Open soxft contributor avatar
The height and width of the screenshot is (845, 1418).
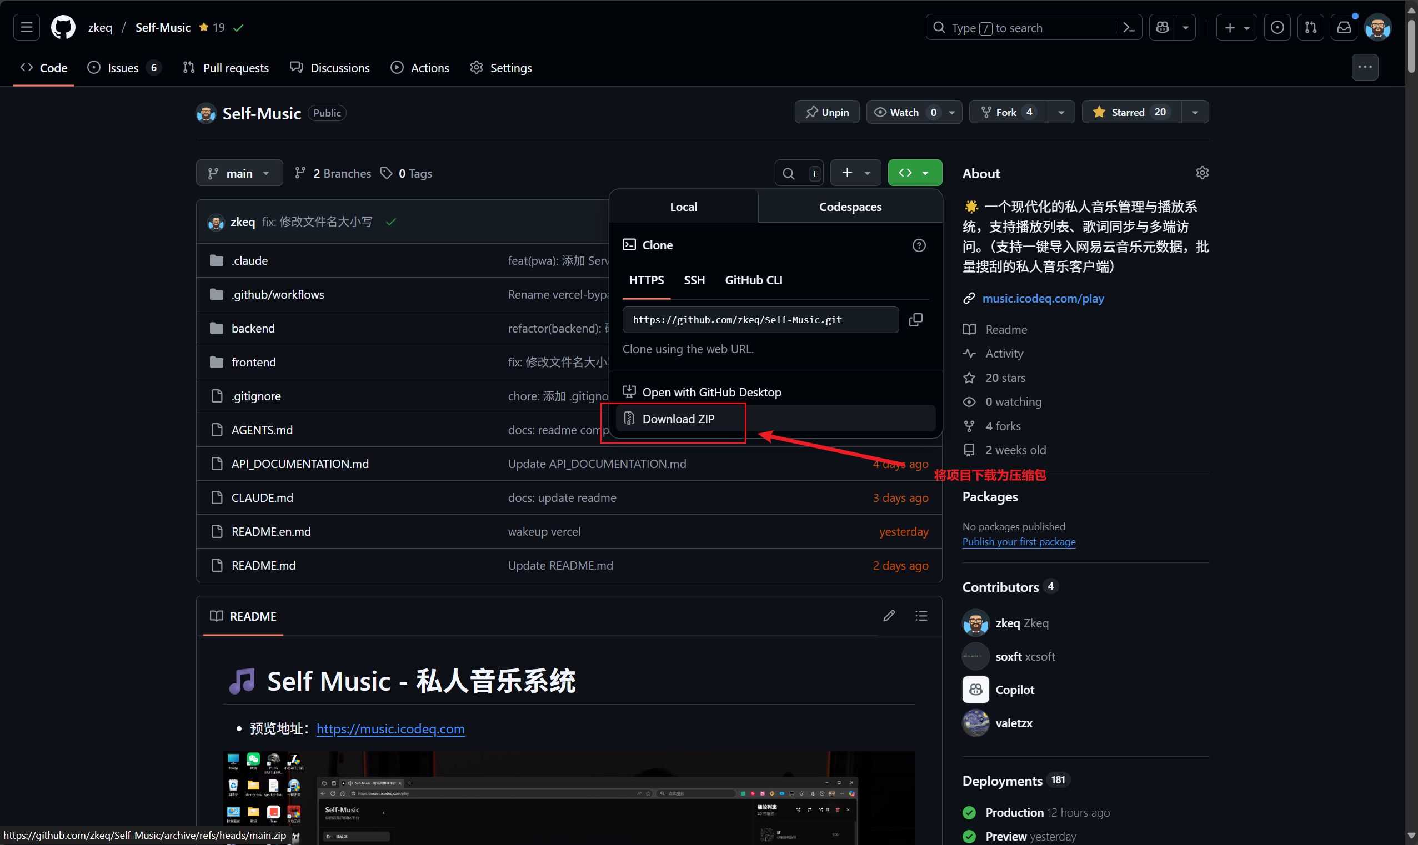click(x=975, y=656)
